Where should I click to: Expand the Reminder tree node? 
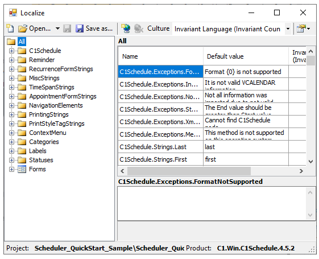click(x=11, y=60)
